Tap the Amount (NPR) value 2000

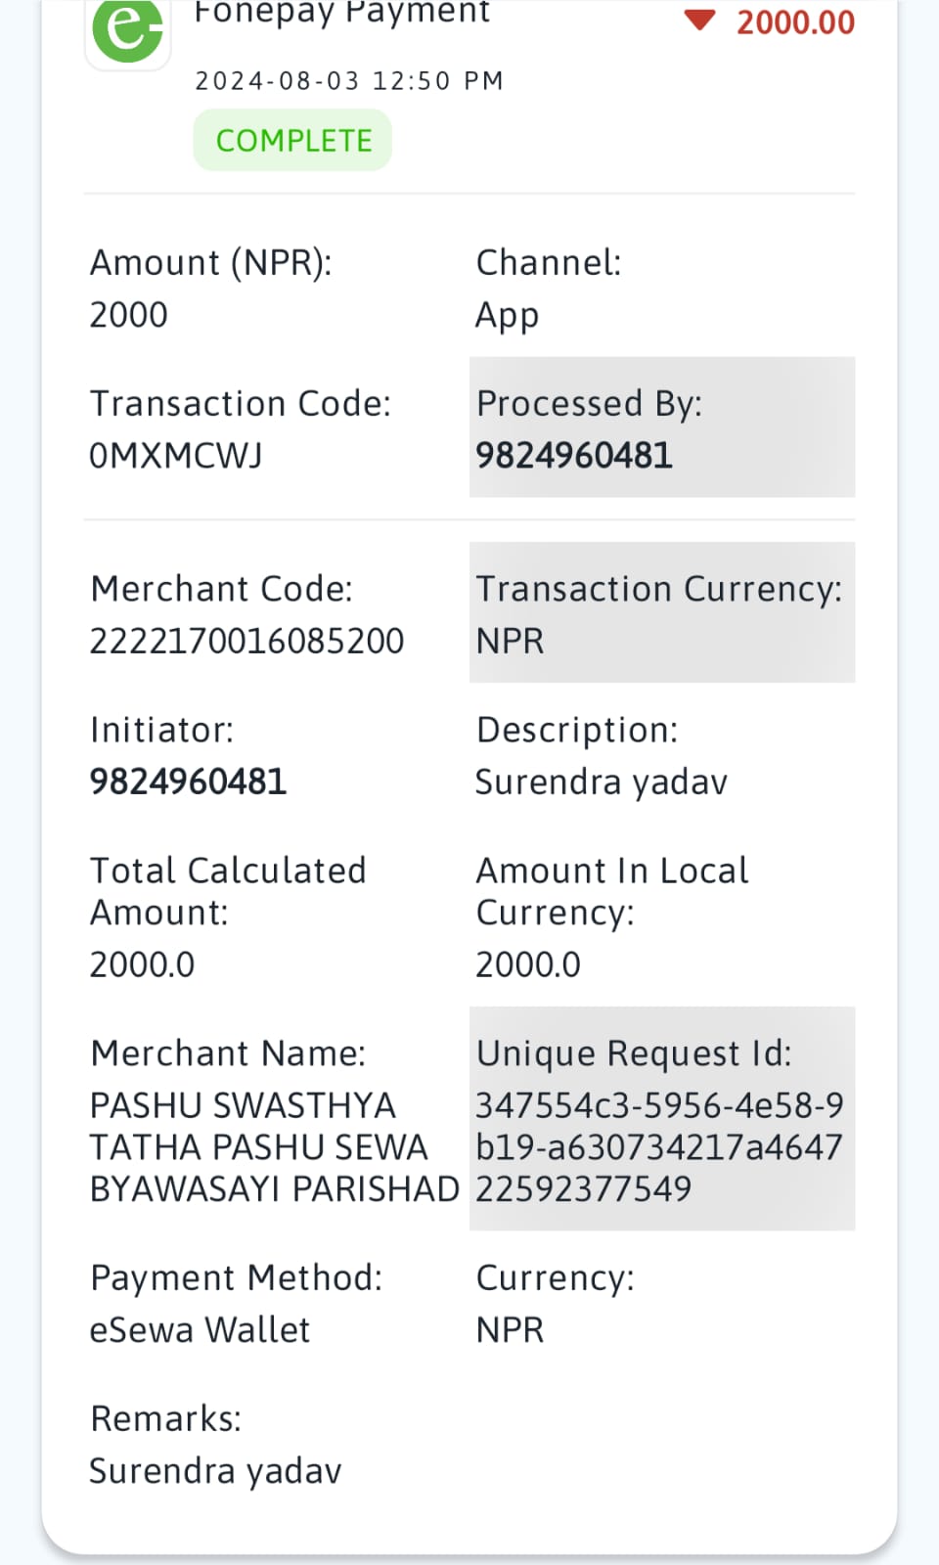point(128,315)
